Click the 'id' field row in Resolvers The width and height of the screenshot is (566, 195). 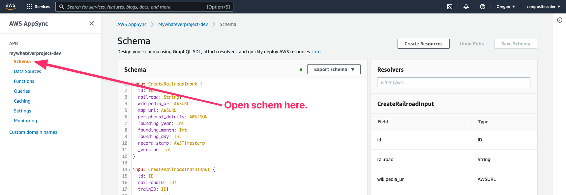454,140
